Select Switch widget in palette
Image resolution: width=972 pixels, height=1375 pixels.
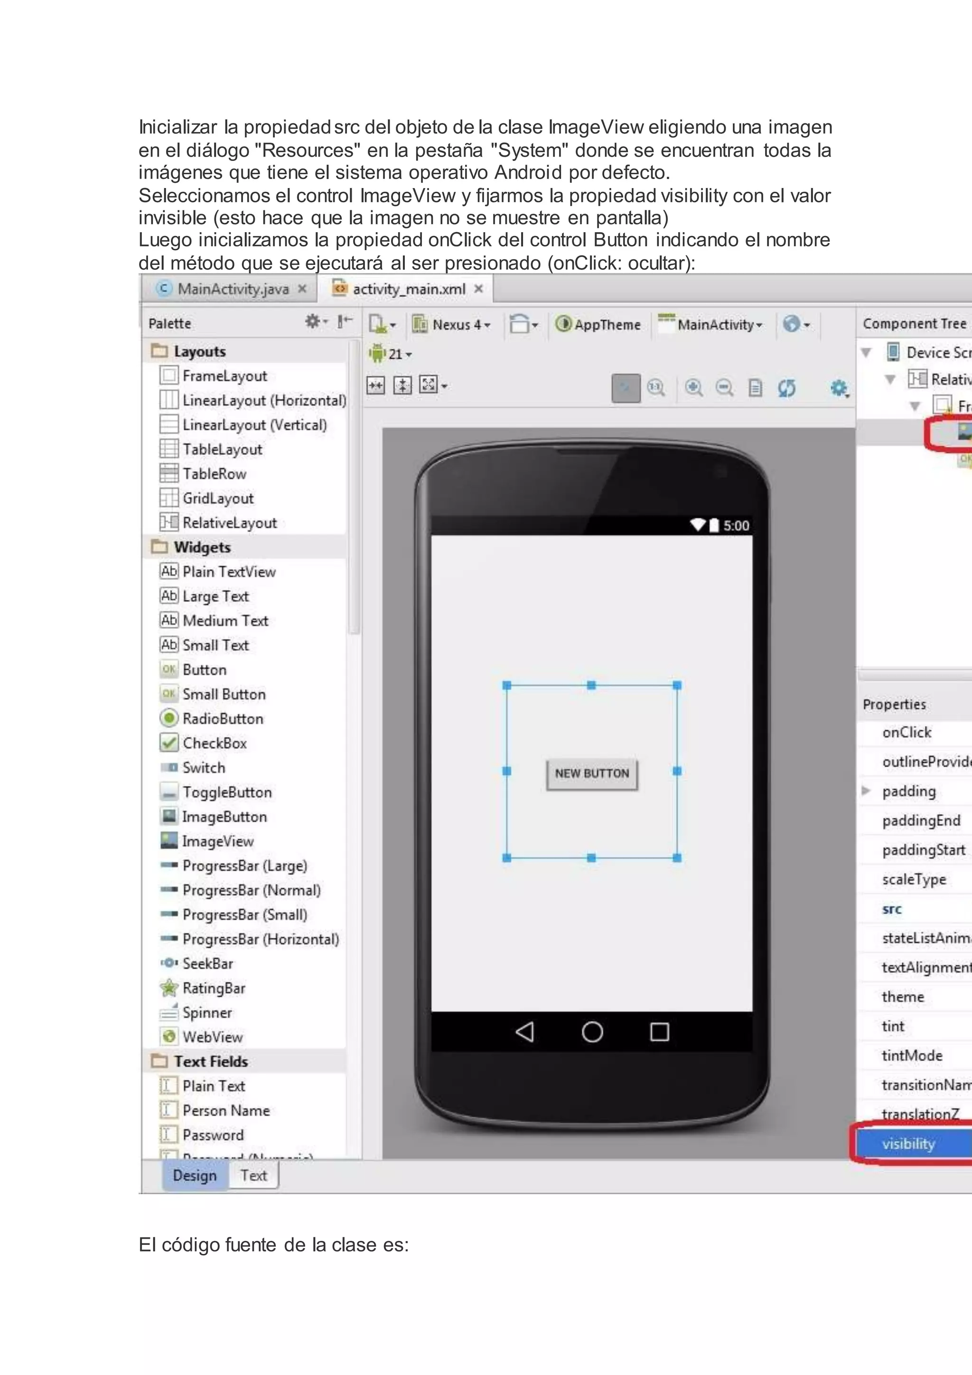coord(193,768)
